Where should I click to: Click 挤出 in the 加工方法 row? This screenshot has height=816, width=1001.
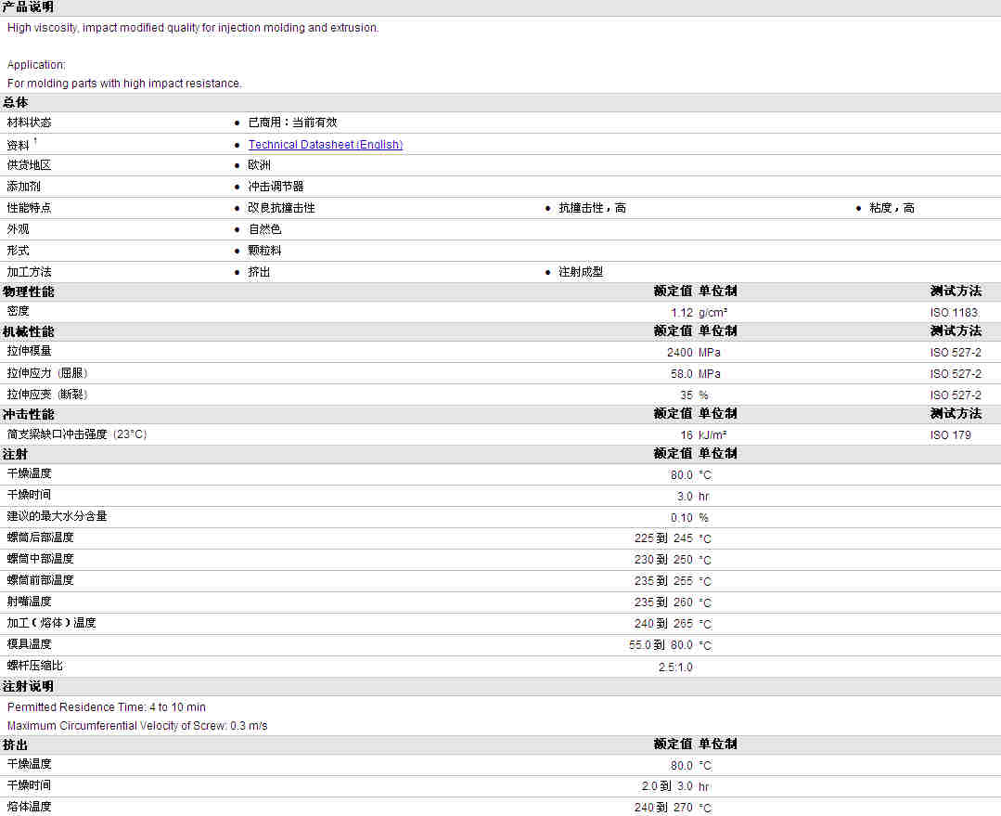click(259, 272)
